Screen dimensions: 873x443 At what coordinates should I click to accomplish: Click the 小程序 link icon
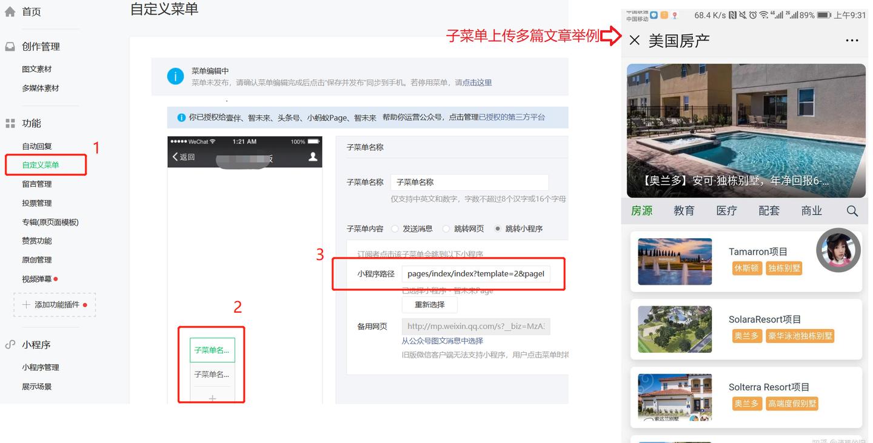(x=10, y=345)
